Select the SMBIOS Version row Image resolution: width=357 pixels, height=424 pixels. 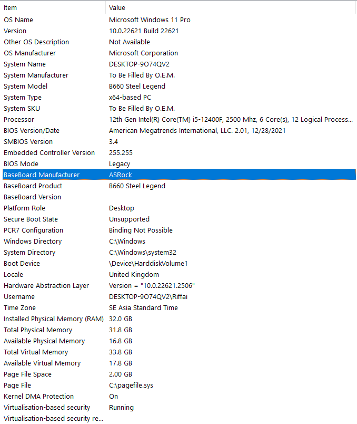(x=179, y=142)
